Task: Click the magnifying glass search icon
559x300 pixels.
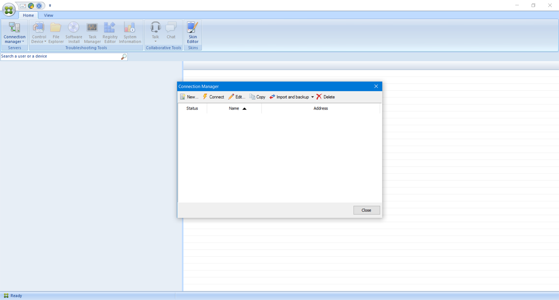Action: [x=124, y=57]
